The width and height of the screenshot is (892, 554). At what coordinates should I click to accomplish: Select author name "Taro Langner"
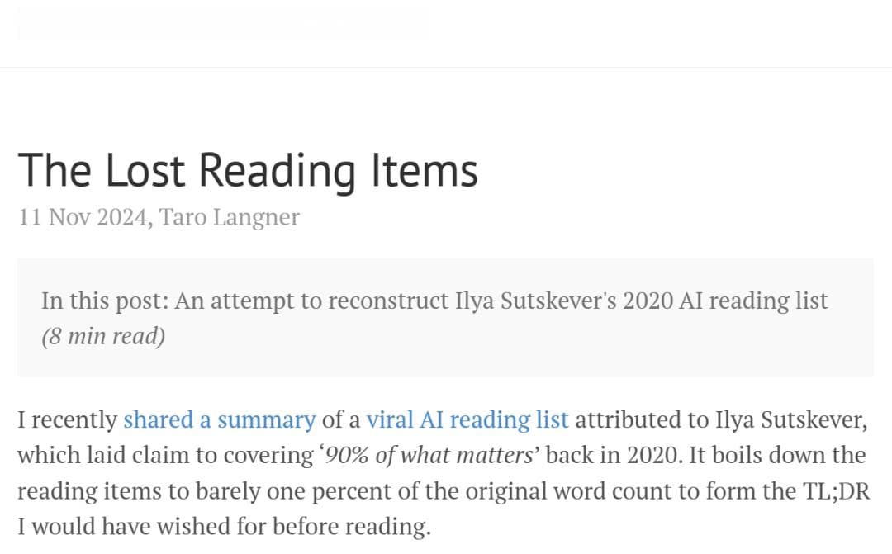coord(229,217)
